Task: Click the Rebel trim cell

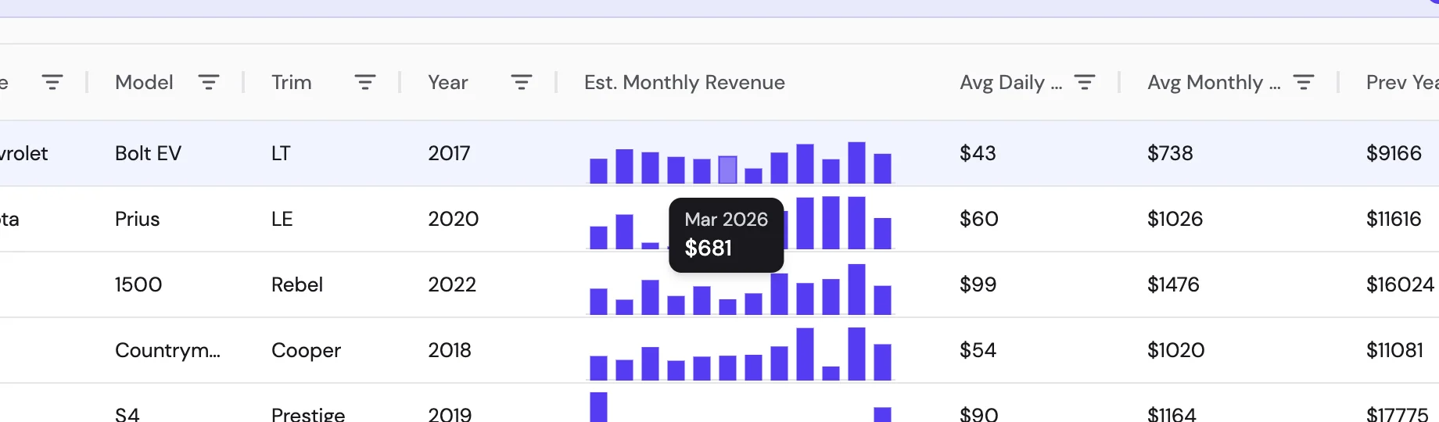Action: coord(297,284)
